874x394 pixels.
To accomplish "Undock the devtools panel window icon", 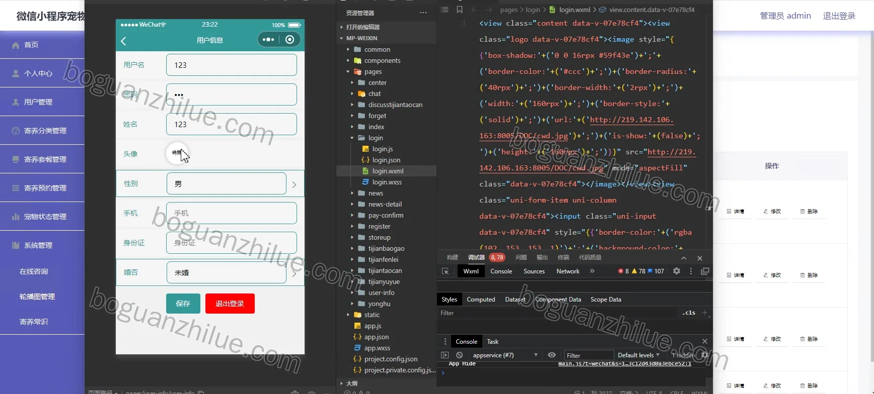I will coord(705,271).
